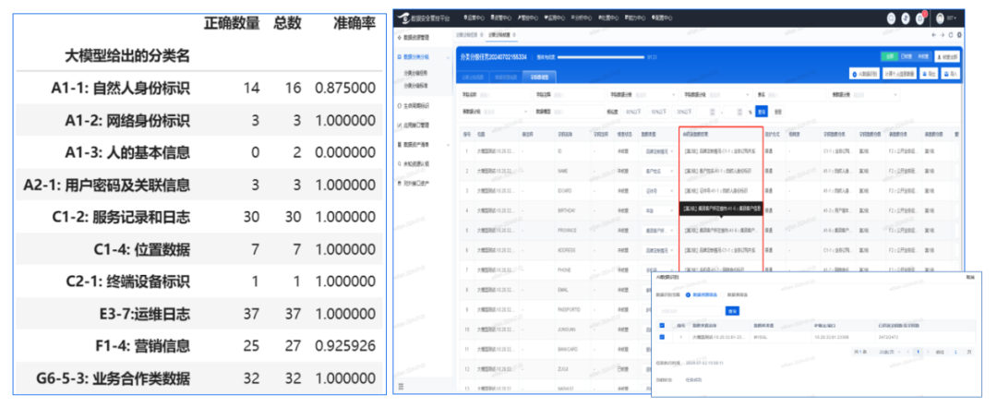Click the forward arrow in the tab bar
997x407 pixels.
pos(943,35)
